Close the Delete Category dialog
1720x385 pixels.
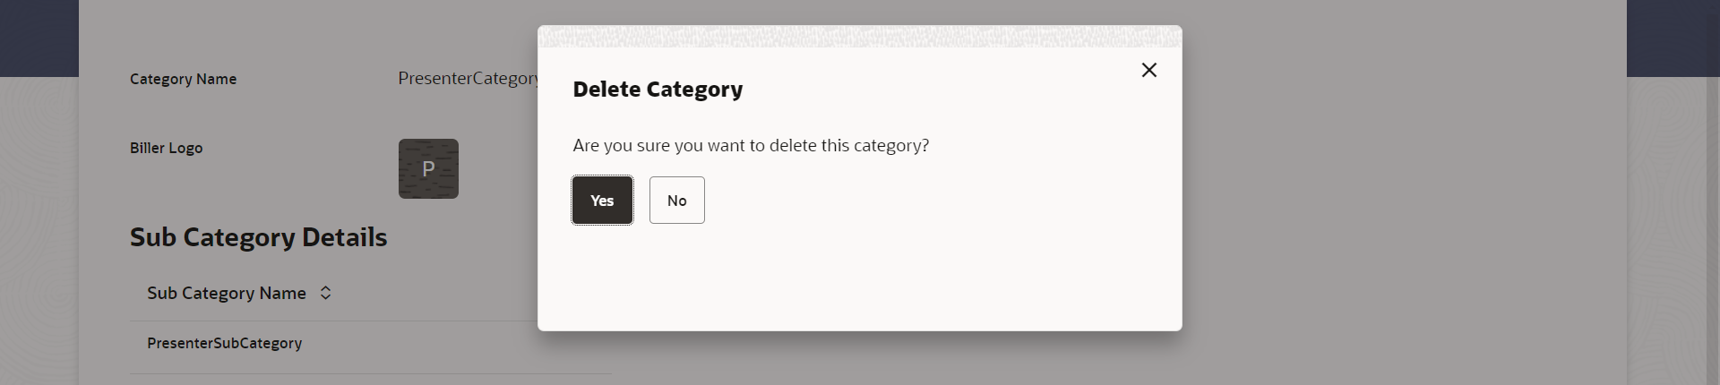click(1148, 70)
